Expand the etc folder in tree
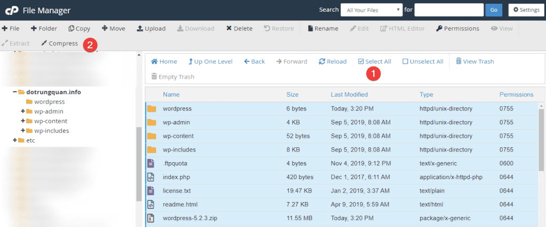 (15, 140)
